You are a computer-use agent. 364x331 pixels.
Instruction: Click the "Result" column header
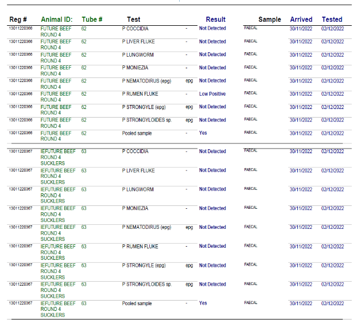[216, 20]
